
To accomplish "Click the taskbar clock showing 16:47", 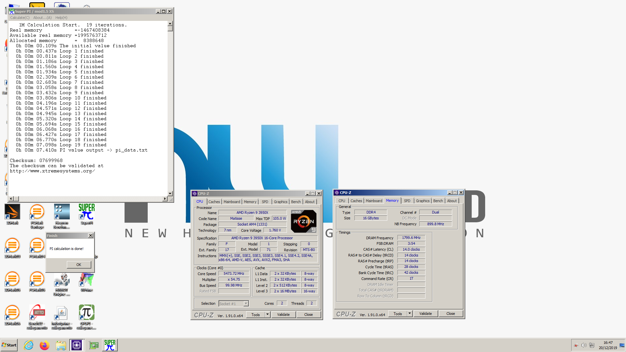I will [608, 343].
